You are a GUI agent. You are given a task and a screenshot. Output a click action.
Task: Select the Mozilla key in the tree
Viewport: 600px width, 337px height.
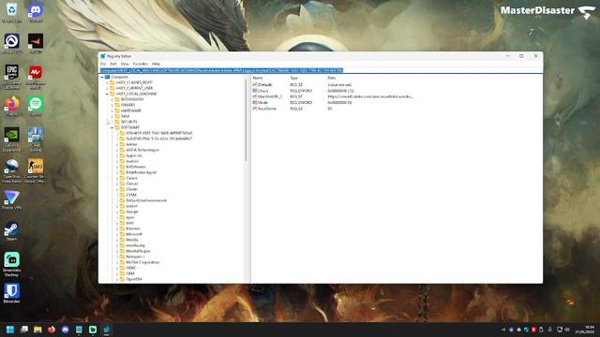(132, 240)
